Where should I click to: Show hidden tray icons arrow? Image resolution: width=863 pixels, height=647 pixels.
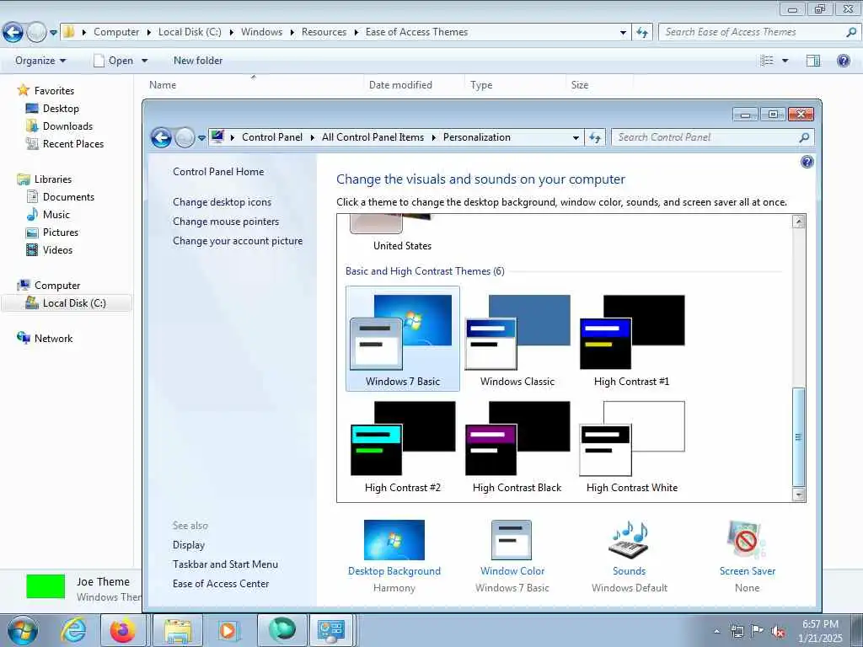coord(716,632)
